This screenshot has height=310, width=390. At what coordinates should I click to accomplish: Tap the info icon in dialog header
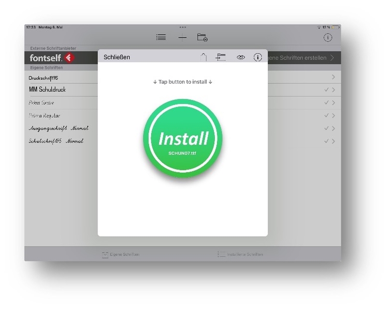pyautogui.click(x=257, y=57)
